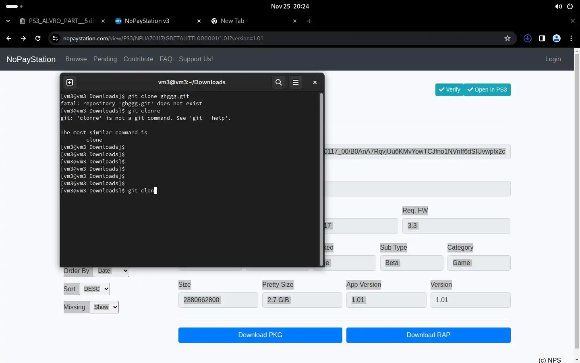Click the PKG URL field
The width and height of the screenshot is (580, 363).
417,152
